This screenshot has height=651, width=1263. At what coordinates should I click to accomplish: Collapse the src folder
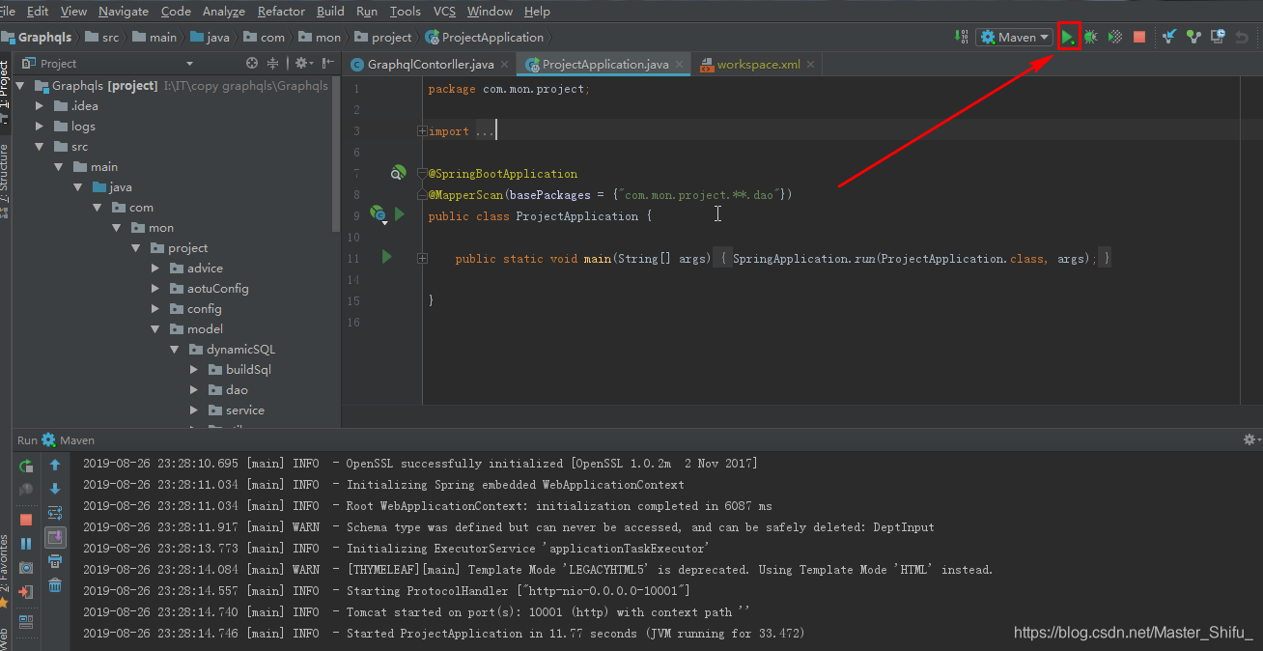click(x=40, y=147)
